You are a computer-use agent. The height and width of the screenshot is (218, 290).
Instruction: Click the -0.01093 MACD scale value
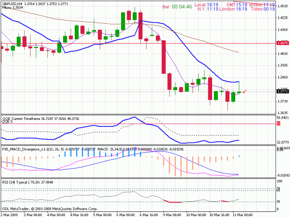[x=283, y=175]
